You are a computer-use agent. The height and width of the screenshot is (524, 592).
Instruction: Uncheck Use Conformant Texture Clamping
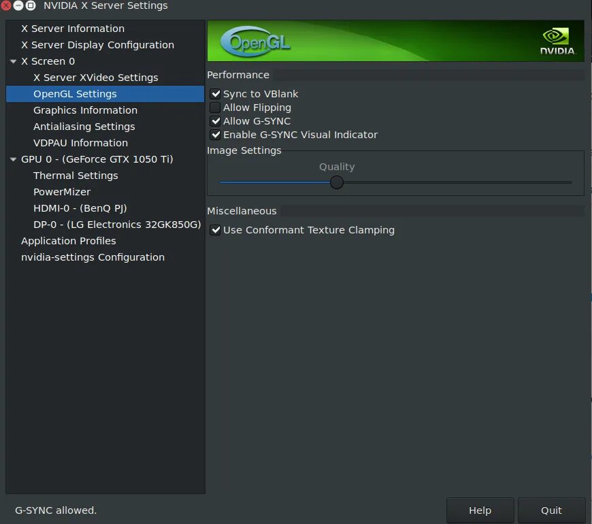coord(215,230)
